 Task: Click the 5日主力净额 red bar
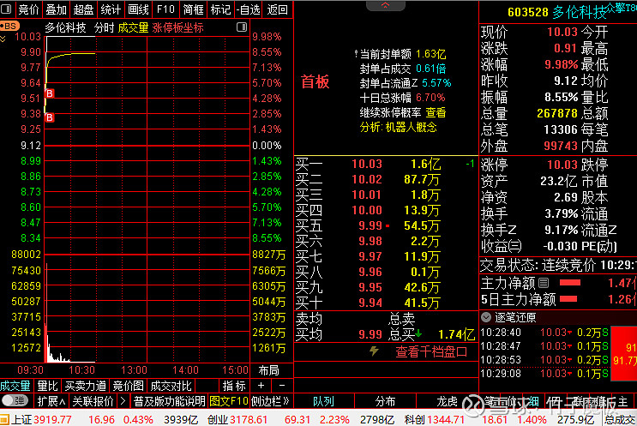(568, 299)
